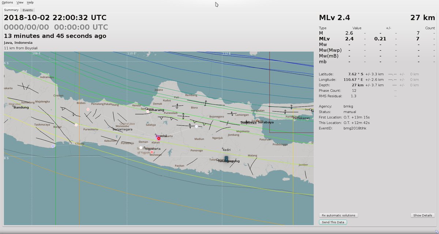The height and width of the screenshot is (234, 439).
Task: Click the Surabaya city label on map
Action: [266, 122]
